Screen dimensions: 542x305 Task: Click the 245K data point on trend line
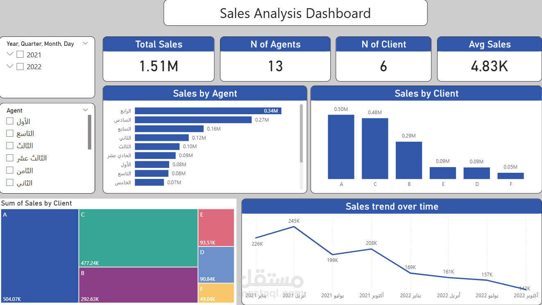coord(294,226)
